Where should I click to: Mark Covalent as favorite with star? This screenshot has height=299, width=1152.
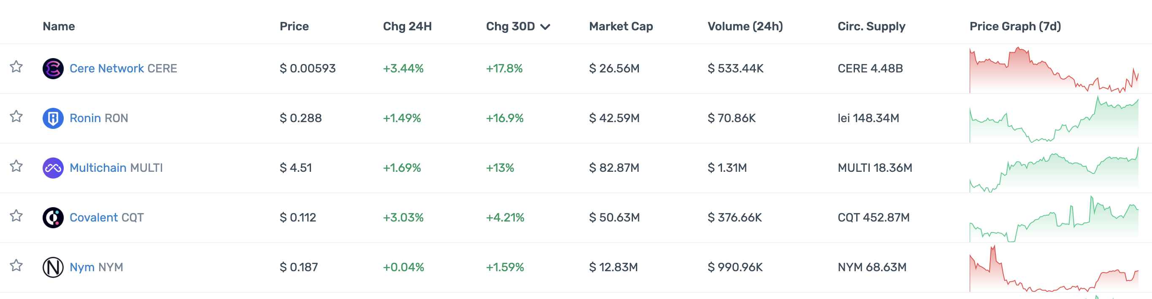(16, 216)
